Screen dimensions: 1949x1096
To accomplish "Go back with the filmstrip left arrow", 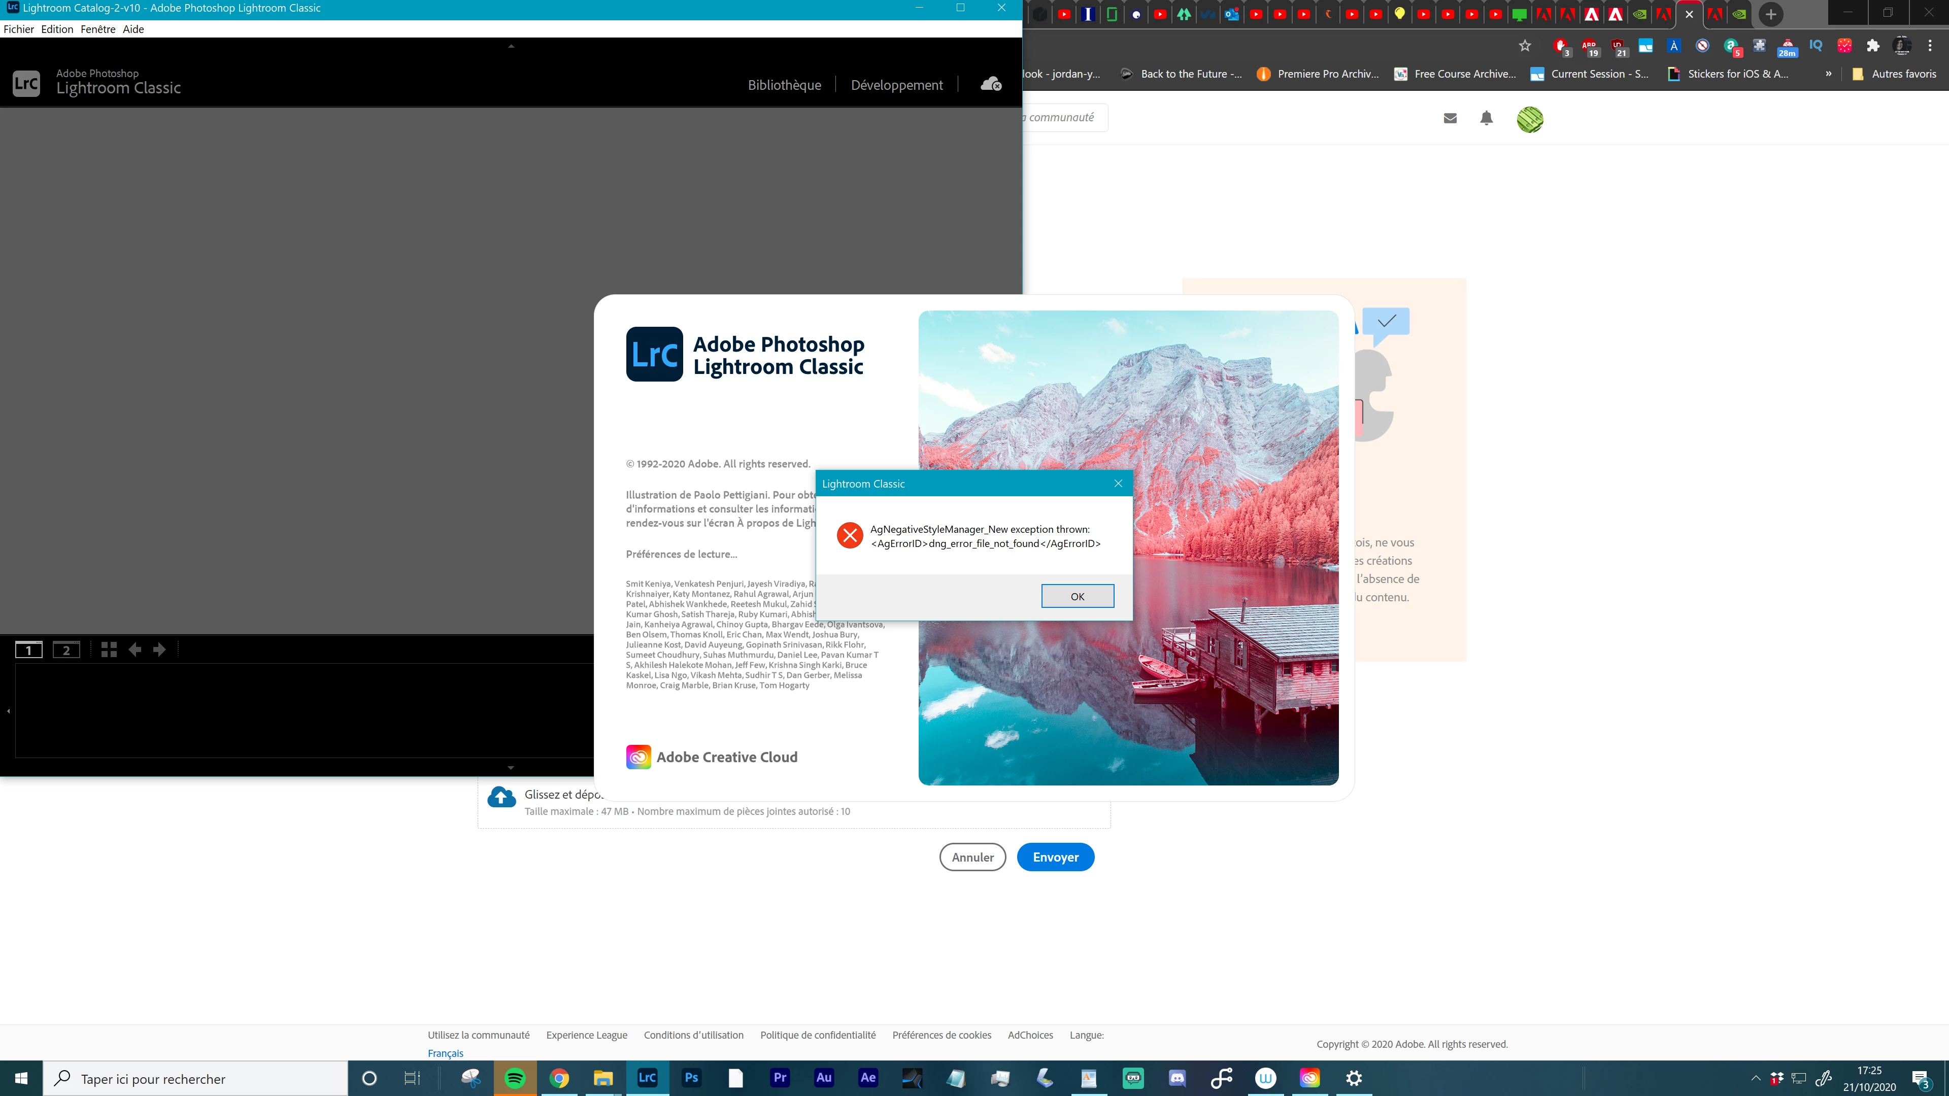I will (135, 649).
